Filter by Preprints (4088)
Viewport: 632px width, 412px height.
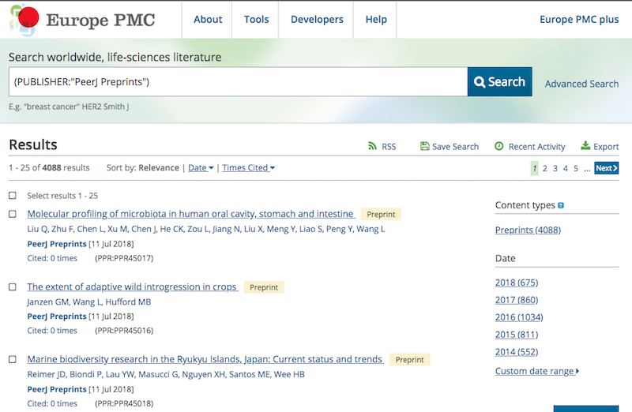[x=528, y=230]
